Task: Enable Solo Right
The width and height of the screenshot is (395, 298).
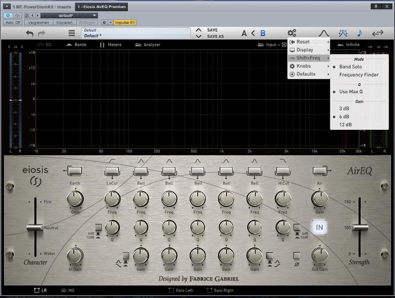Action: click(220, 291)
